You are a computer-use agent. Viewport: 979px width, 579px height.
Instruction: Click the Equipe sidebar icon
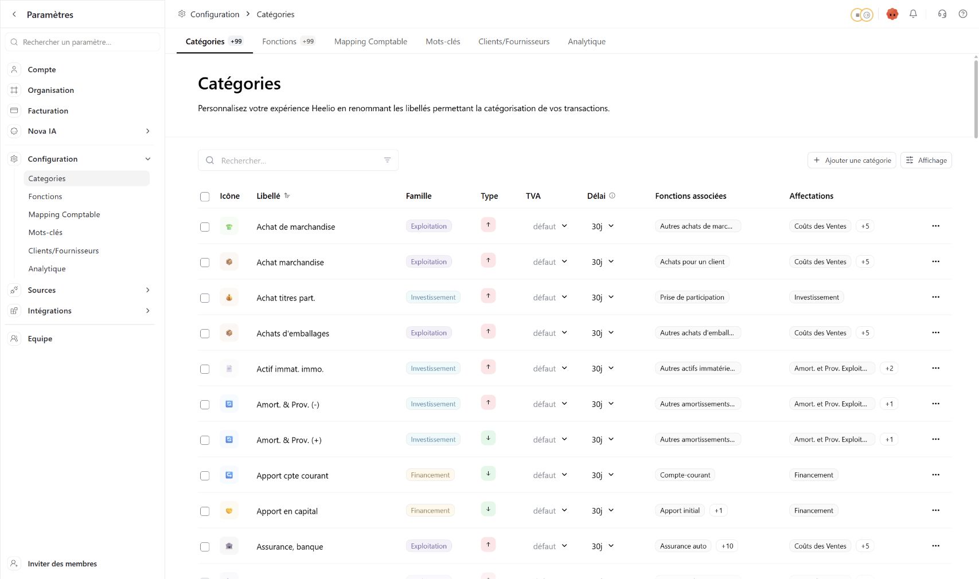[x=14, y=338]
